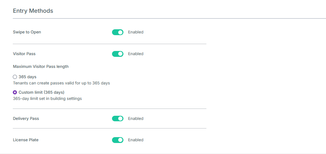
Task: Toggle the Swipe to Open switch
Action: click(118, 32)
